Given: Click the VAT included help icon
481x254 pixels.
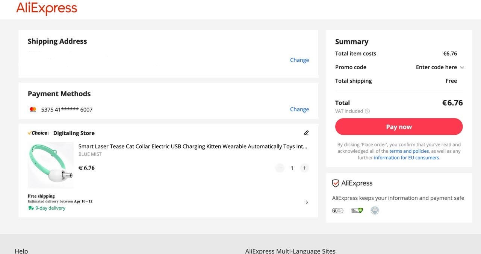Looking at the screenshot, I should tap(367, 111).
